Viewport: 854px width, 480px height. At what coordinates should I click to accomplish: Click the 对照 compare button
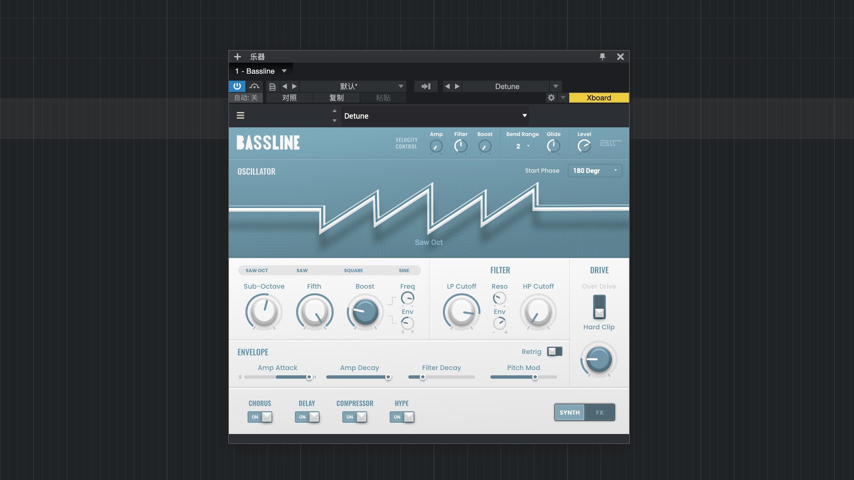point(289,98)
